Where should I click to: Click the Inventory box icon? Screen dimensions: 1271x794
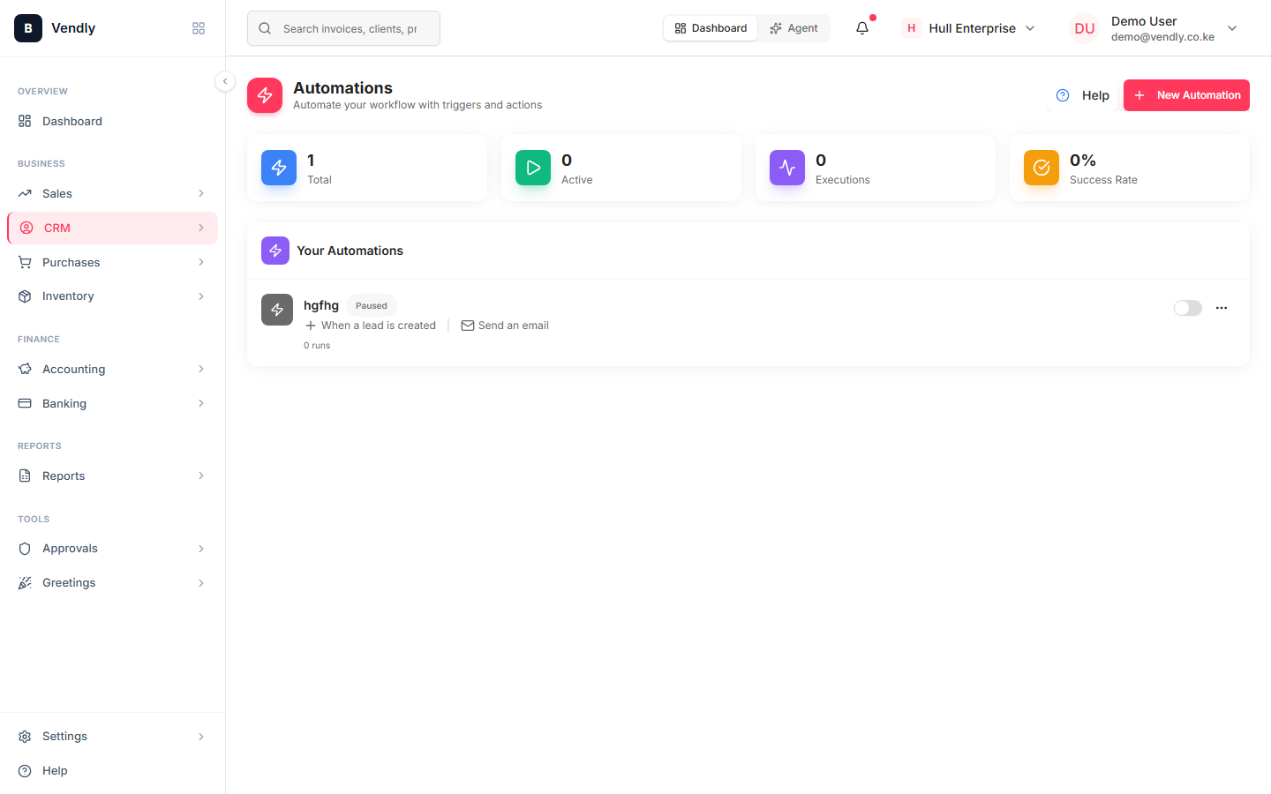(25, 296)
